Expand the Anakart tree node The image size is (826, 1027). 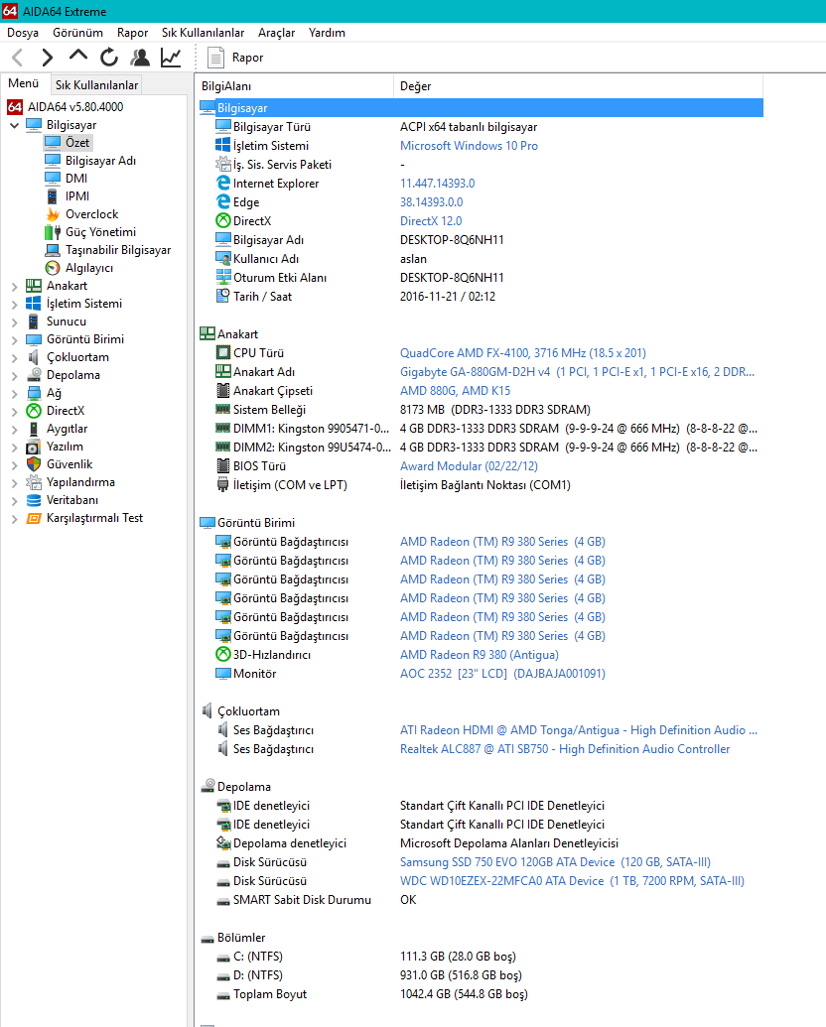(x=15, y=286)
